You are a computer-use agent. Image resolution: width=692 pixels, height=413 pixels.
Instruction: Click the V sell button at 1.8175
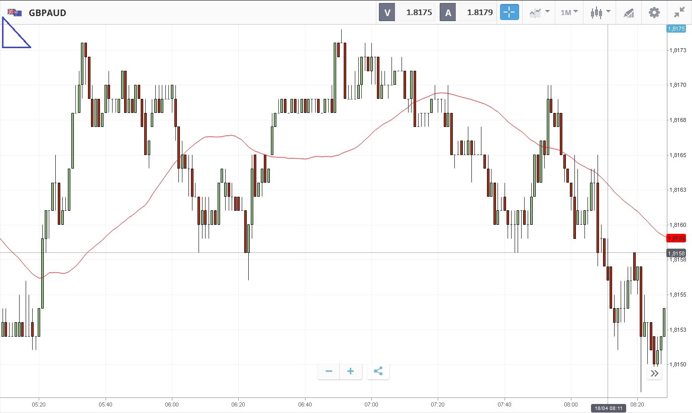click(407, 13)
